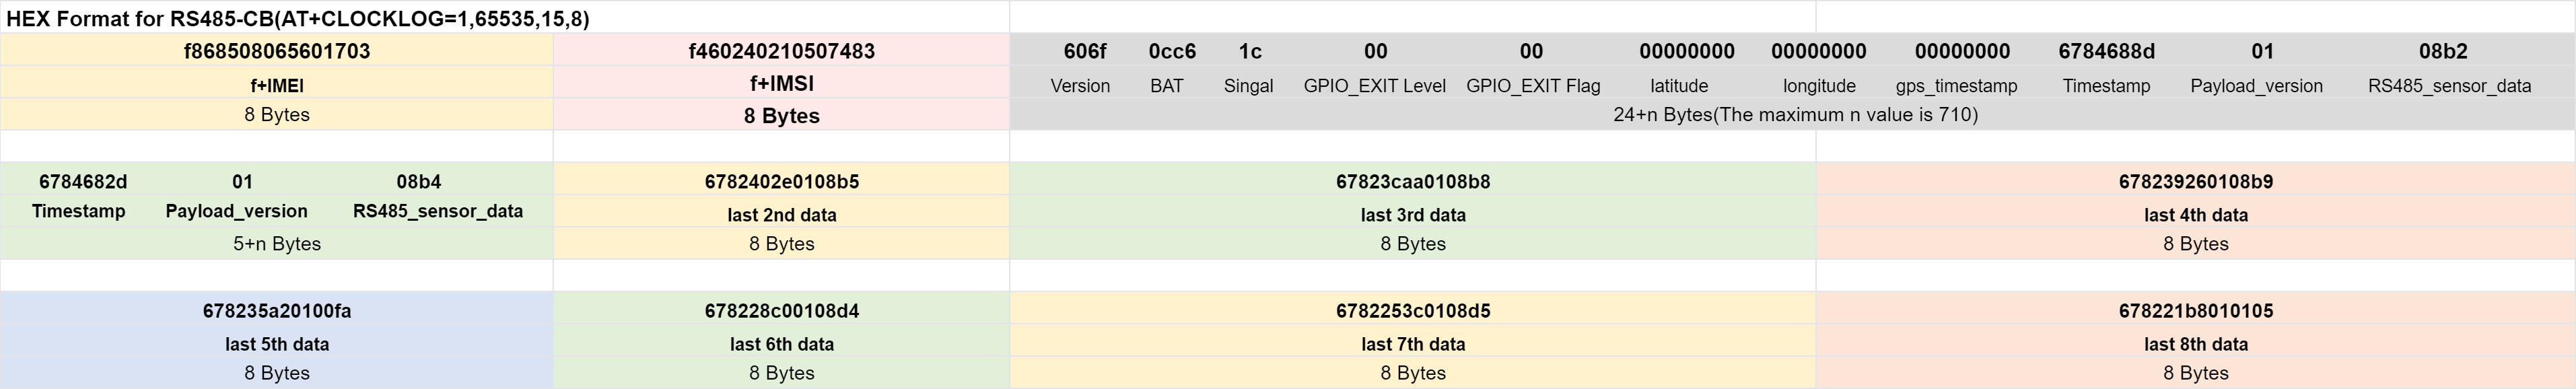Click the f868508065601703 IMEI value cell
Viewport: 2576px width, 389px height.
tap(277, 51)
